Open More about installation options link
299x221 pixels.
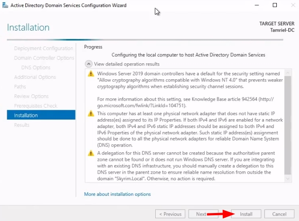pos(117,194)
